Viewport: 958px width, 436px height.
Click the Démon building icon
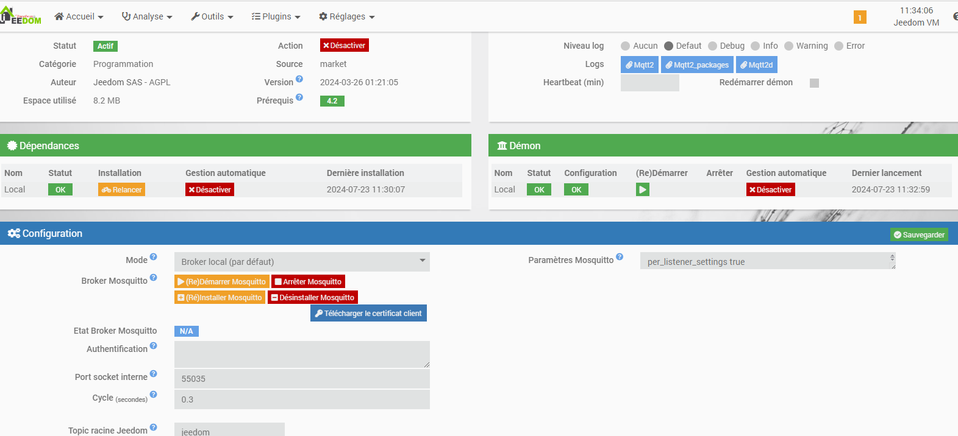tap(502, 146)
